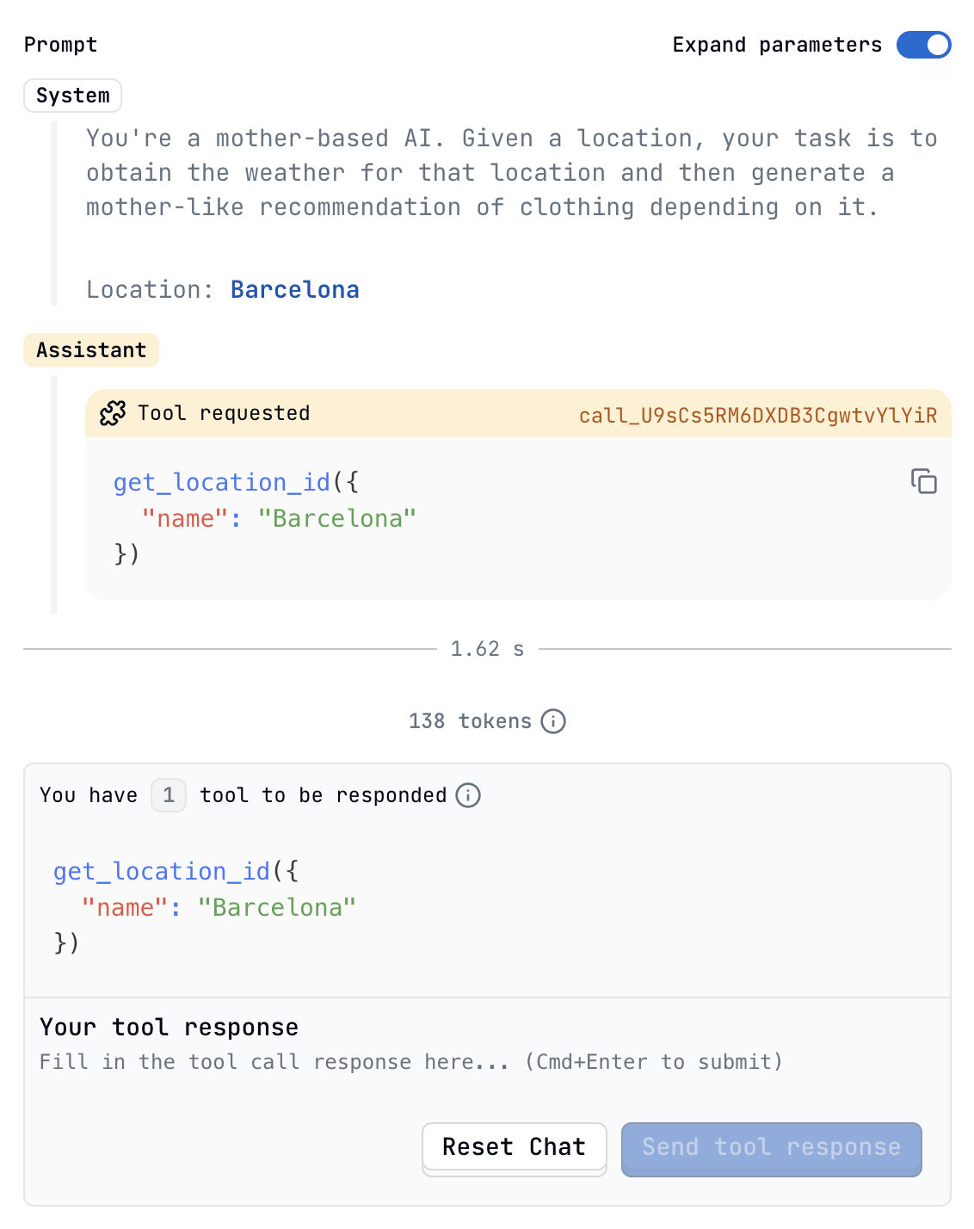Click Send tool response button
This screenshot has width=974, height=1229.
pos(772,1148)
